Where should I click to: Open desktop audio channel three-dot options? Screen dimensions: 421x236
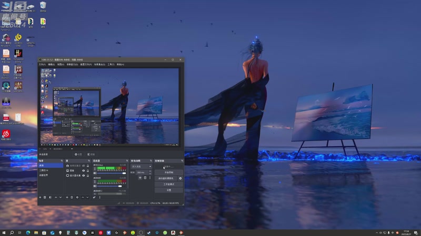[x=95, y=181]
